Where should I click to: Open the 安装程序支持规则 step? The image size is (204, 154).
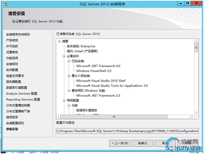click(x=18, y=34)
